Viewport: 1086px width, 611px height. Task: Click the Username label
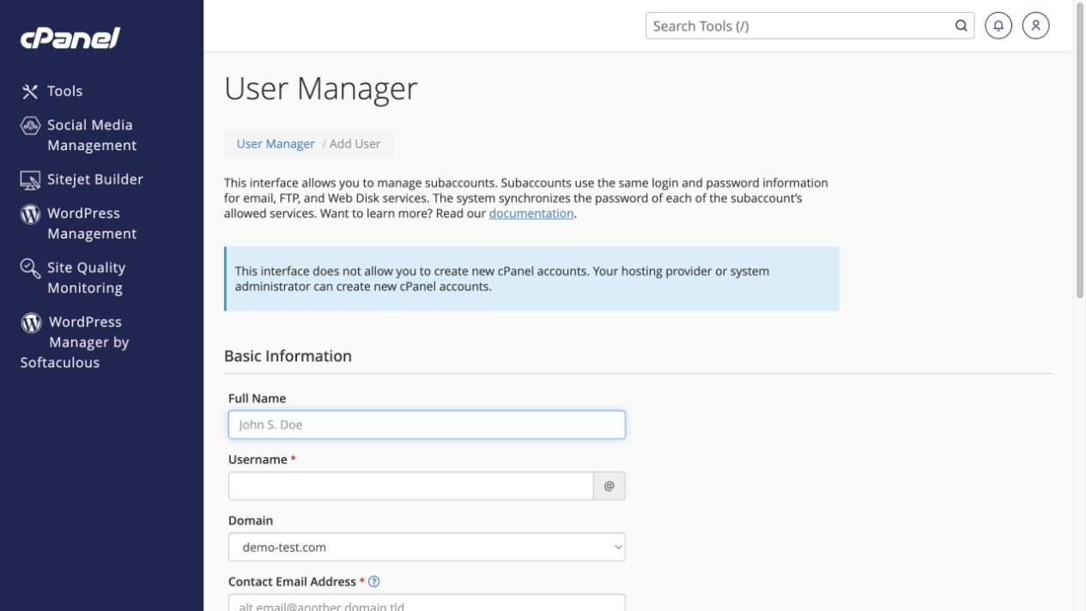coord(258,460)
